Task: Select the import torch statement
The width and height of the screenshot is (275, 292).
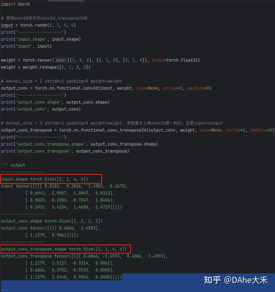Action: (15, 4)
